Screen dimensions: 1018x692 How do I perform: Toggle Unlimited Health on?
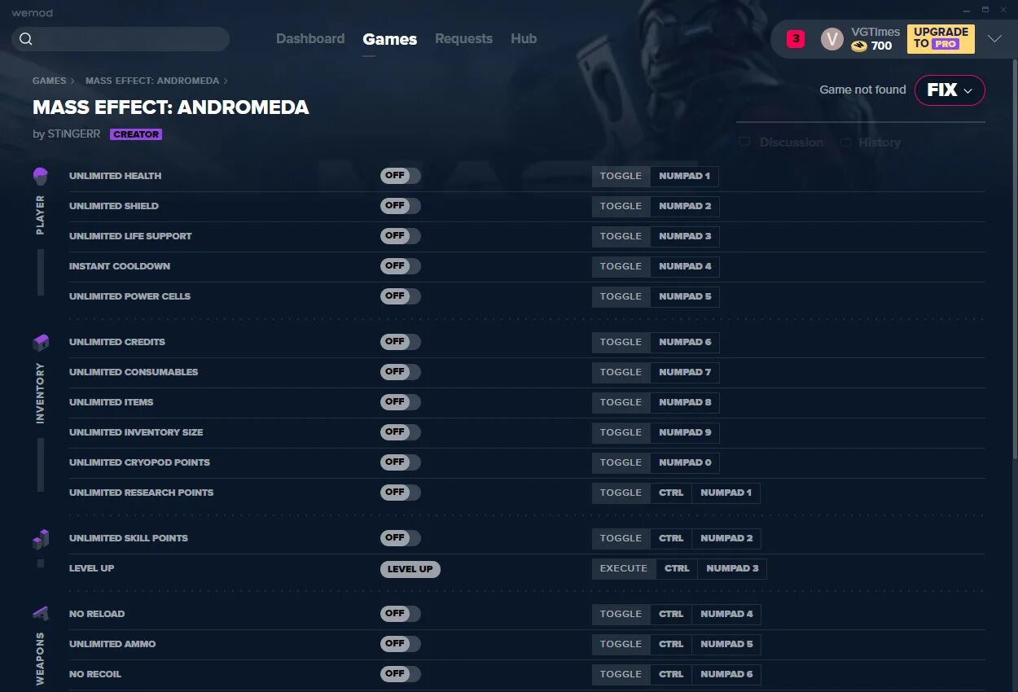click(401, 176)
